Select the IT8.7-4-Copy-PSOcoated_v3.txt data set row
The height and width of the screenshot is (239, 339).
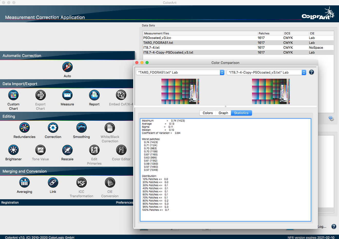tap(238, 53)
